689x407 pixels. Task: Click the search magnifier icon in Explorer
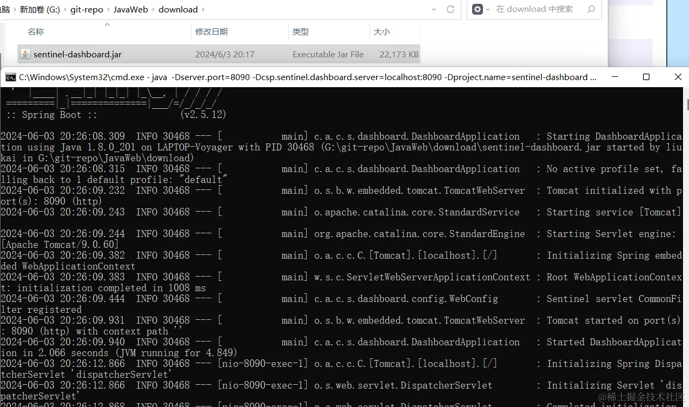pyautogui.click(x=591, y=9)
